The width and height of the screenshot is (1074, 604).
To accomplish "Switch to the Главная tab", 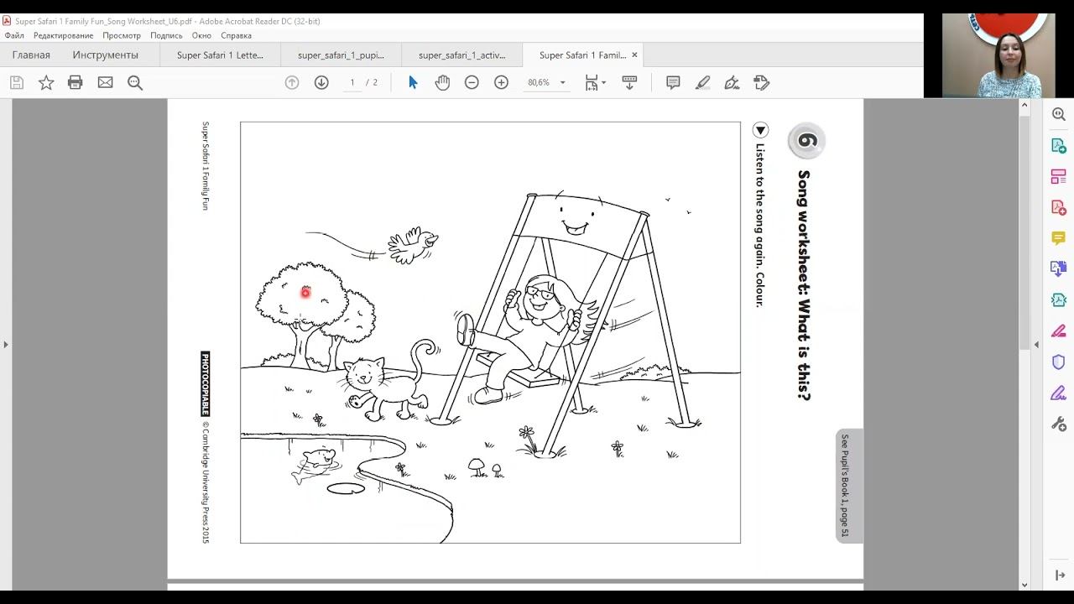I will [31, 55].
